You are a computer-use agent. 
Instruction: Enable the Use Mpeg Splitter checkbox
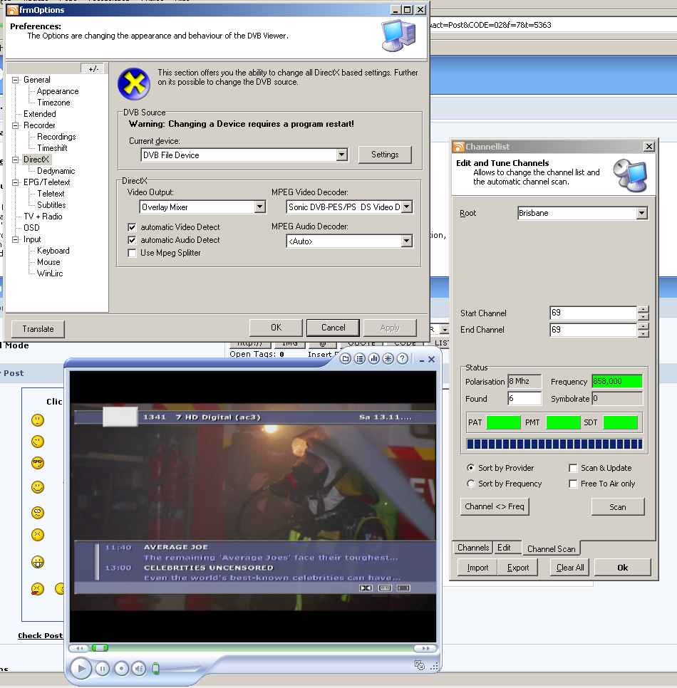point(132,253)
